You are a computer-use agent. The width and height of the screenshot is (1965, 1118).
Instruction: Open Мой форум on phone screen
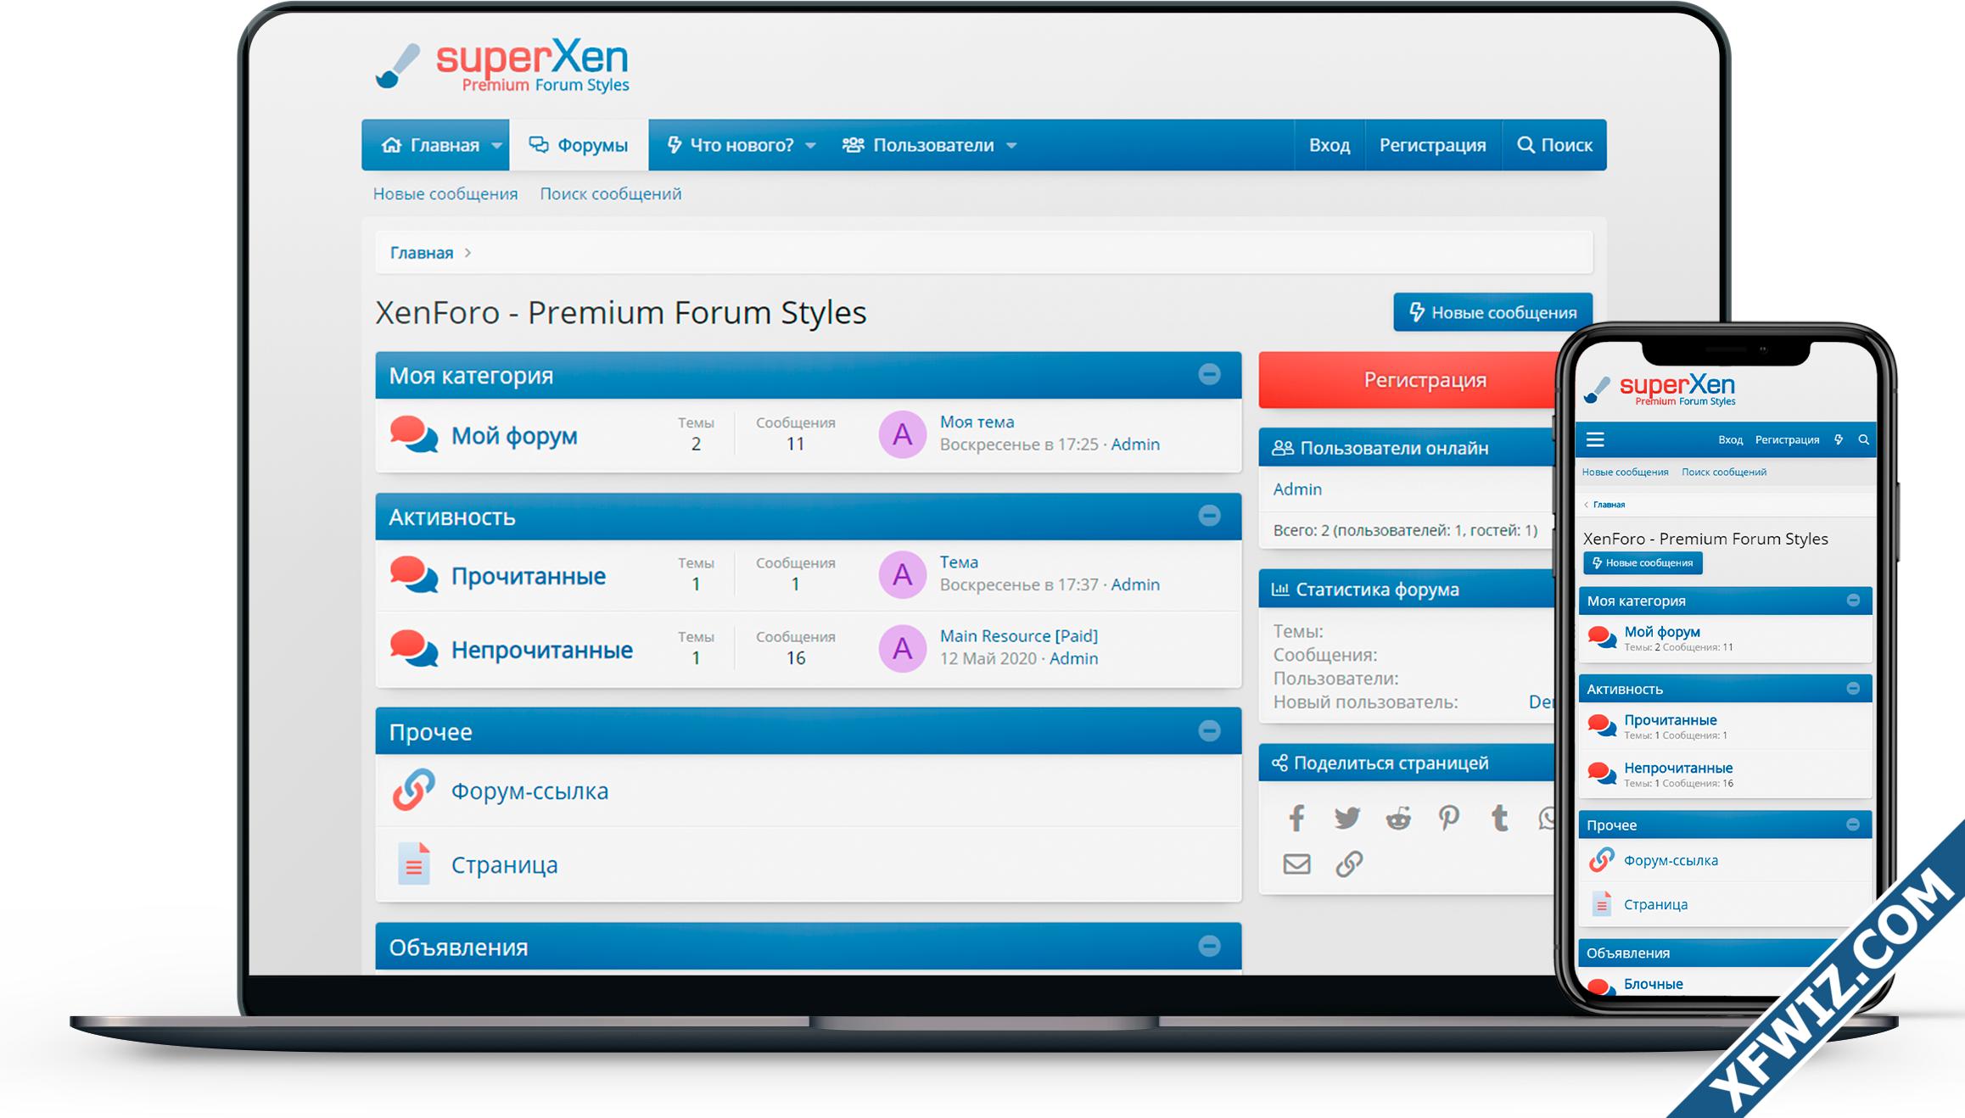1661,631
